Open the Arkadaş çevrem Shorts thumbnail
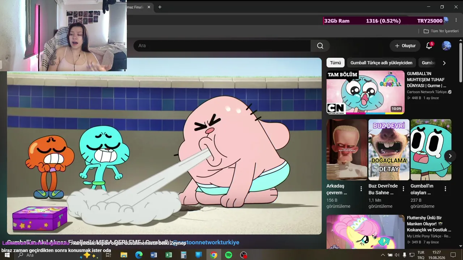463x260 pixels. [347, 149]
